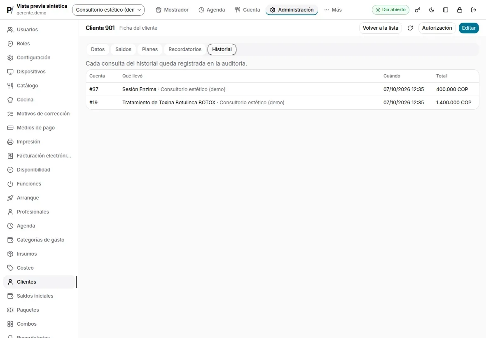Switch to the Recordatorios tab

coord(185,49)
